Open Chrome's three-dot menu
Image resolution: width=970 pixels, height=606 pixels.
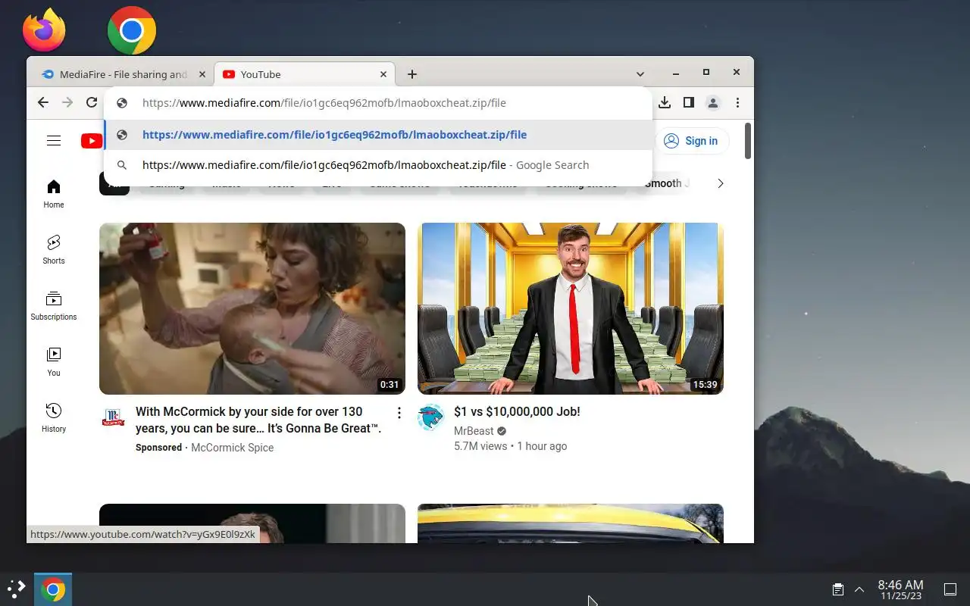(x=737, y=102)
